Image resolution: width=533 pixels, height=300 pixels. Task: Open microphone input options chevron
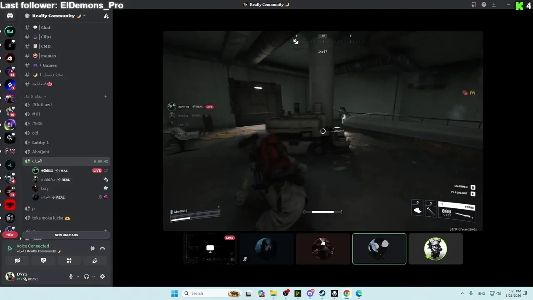pos(77,276)
